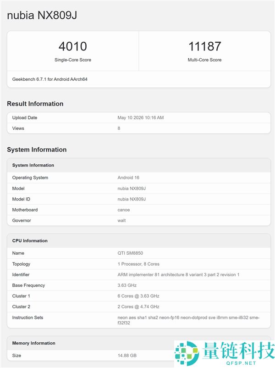Select the Android 16 value
Screen dimensions: 275x368
(128, 178)
